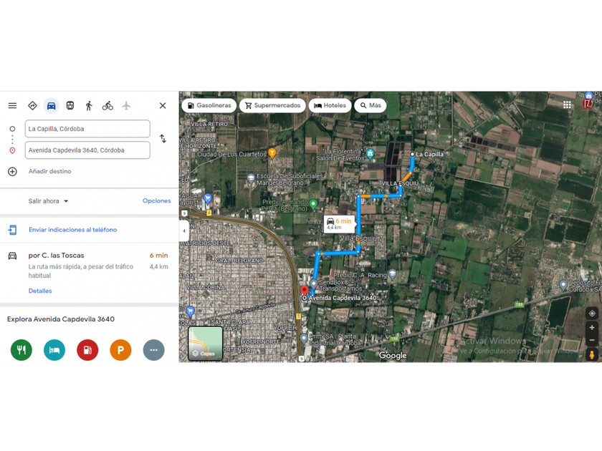Activate Street View pegman
602x451 pixels.
pos(592,355)
